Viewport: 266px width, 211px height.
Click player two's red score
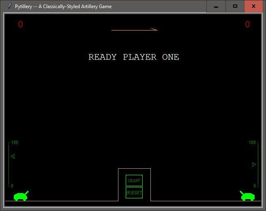point(247,24)
